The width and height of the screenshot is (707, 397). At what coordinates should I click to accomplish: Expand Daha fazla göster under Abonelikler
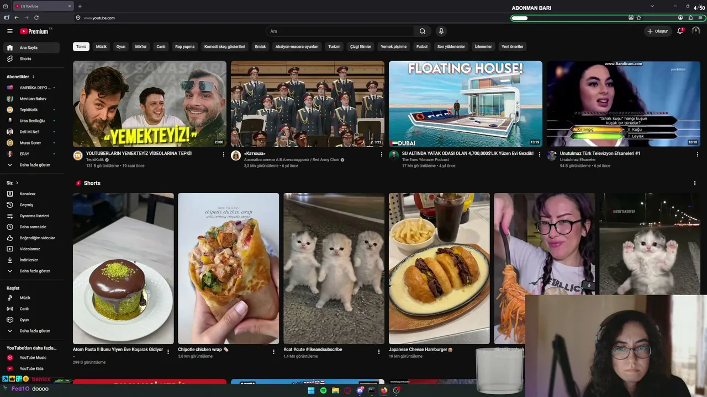coord(31,165)
